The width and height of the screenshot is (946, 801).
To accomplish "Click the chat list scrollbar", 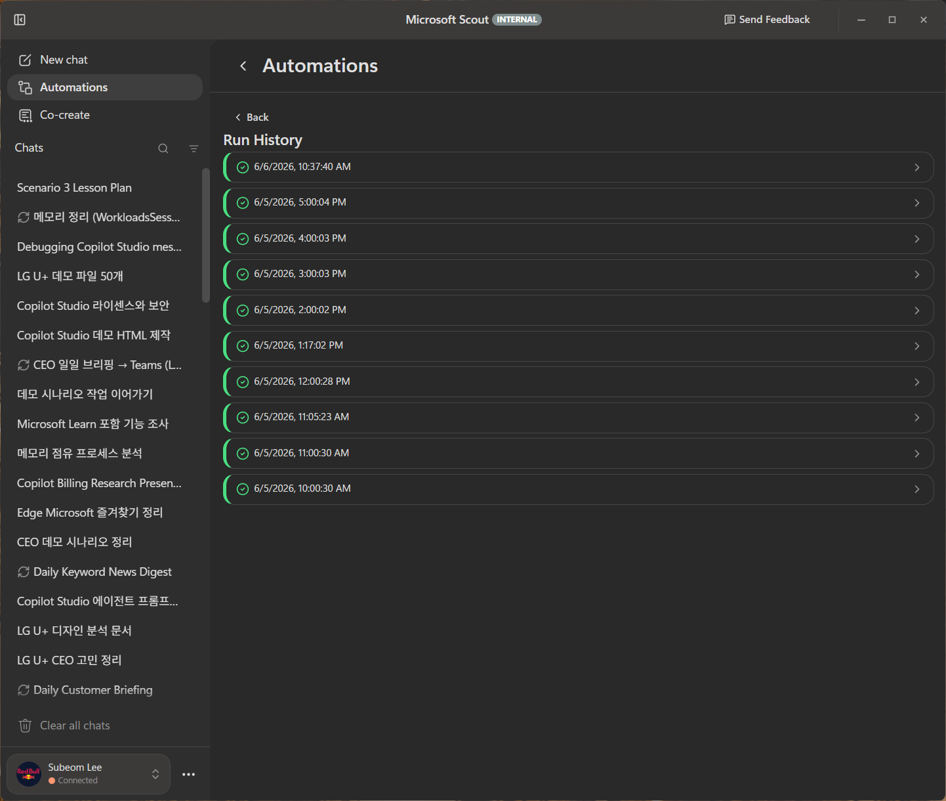I will (x=206, y=236).
